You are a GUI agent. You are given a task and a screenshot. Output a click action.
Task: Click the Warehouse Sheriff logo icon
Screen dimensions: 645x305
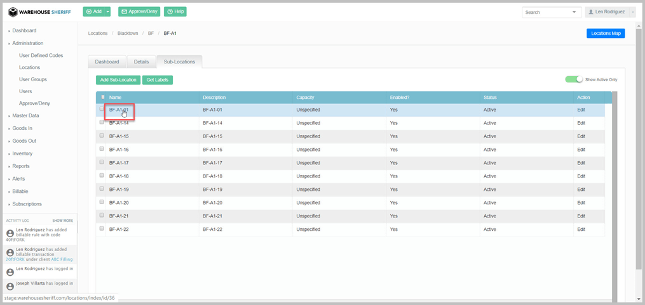tap(13, 12)
